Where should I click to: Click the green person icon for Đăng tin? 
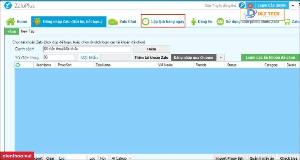point(194,22)
